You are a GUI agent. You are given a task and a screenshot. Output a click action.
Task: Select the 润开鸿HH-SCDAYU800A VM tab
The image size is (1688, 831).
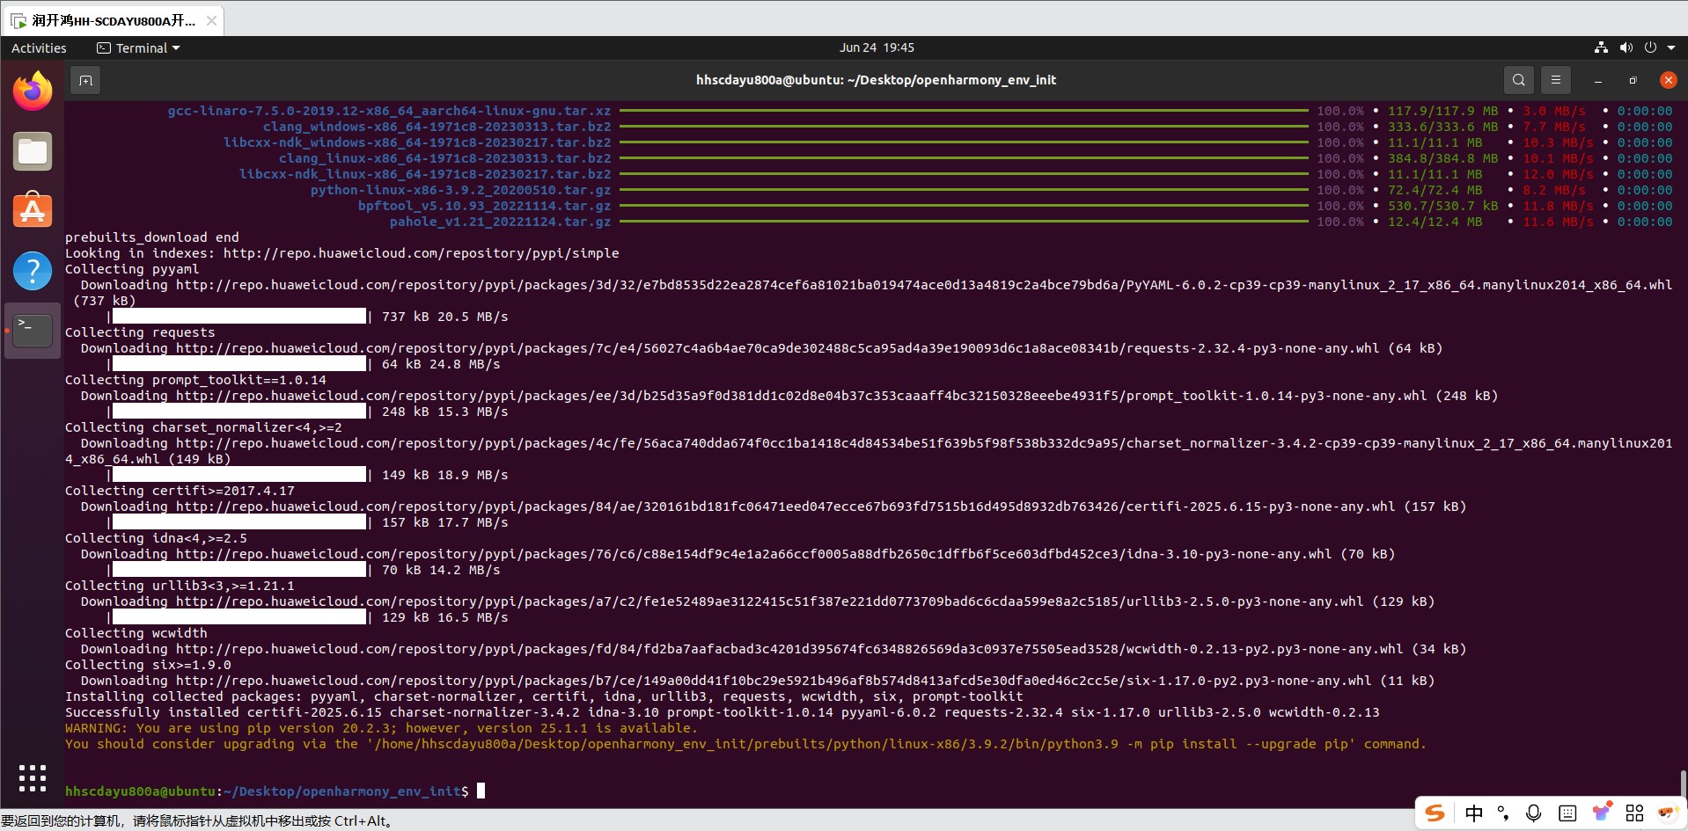coord(114,20)
